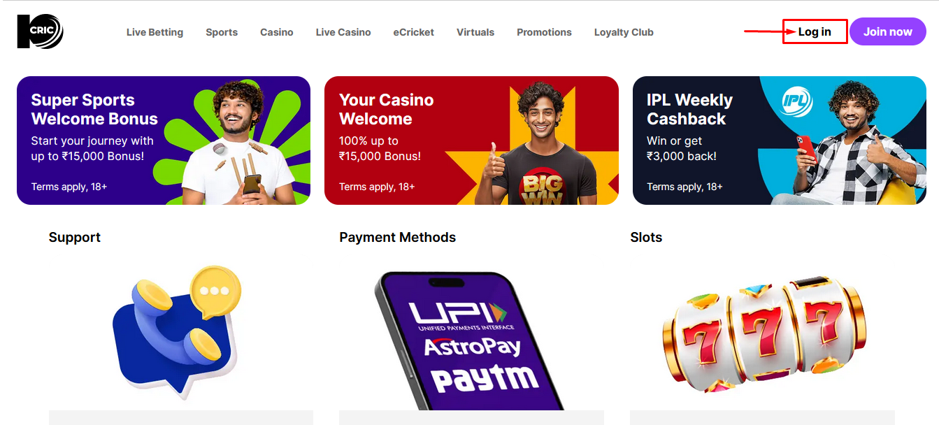
Task: Open the IPL Weekly Cashback banner
Action: click(780, 141)
